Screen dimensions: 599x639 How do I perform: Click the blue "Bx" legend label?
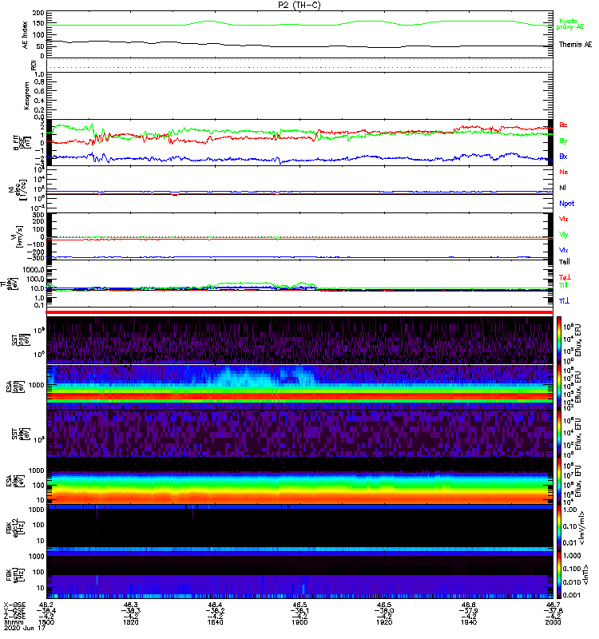coord(563,156)
